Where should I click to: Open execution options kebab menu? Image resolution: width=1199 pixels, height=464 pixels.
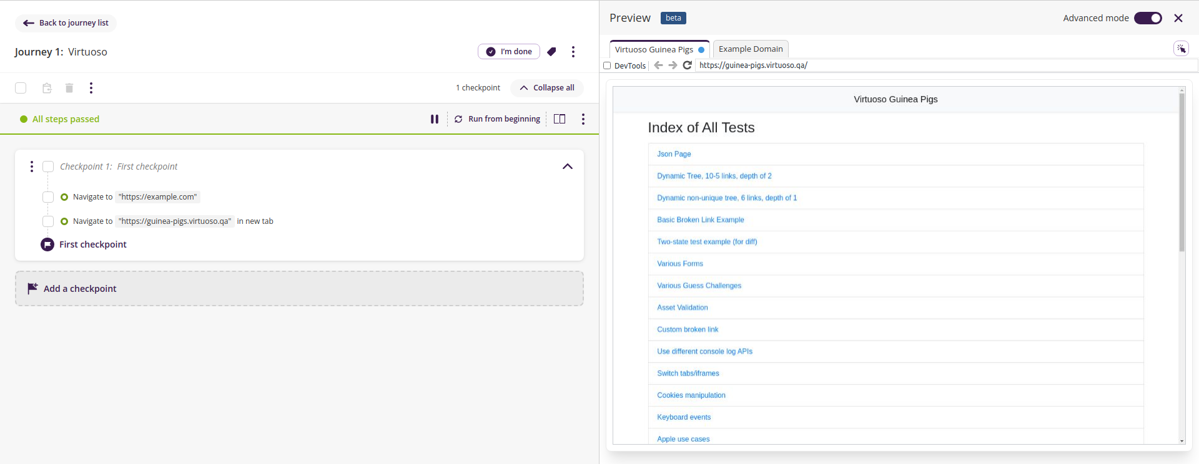[x=583, y=119]
